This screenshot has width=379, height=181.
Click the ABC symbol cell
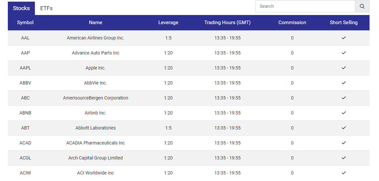point(25,98)
